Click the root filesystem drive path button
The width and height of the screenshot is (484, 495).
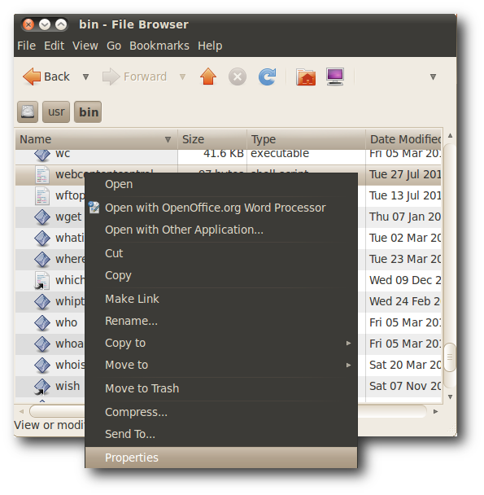pos(28,112)
